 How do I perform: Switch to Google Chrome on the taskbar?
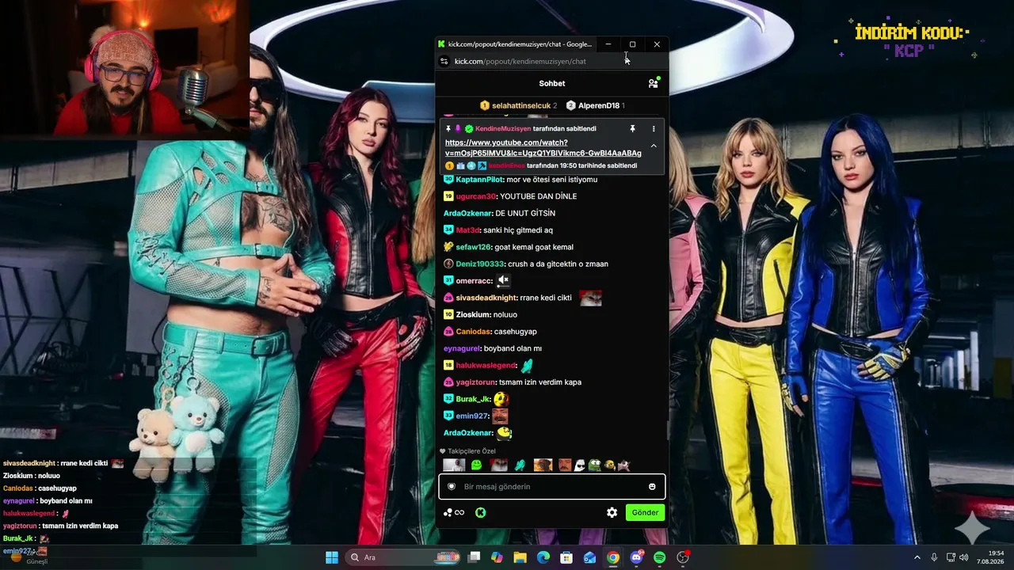[x=613, y=557]
